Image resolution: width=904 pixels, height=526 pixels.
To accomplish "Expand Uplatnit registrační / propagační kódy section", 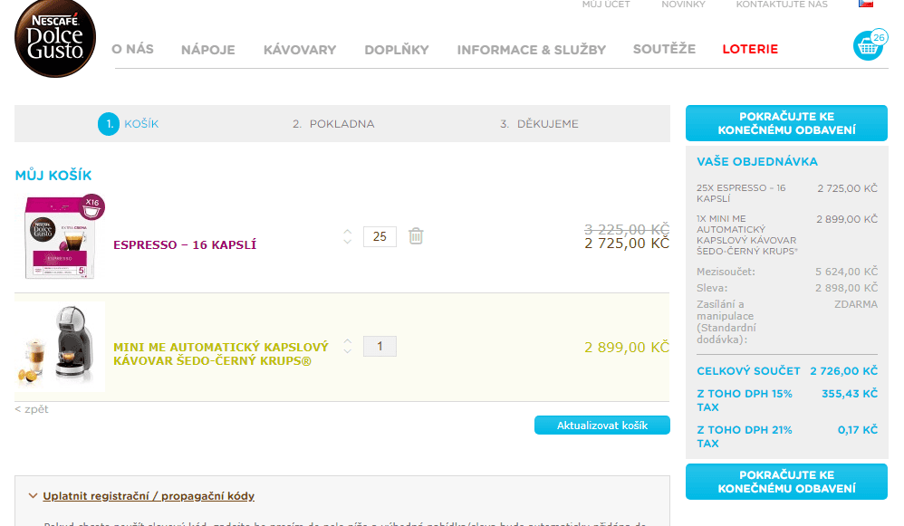I will [149, 496].
